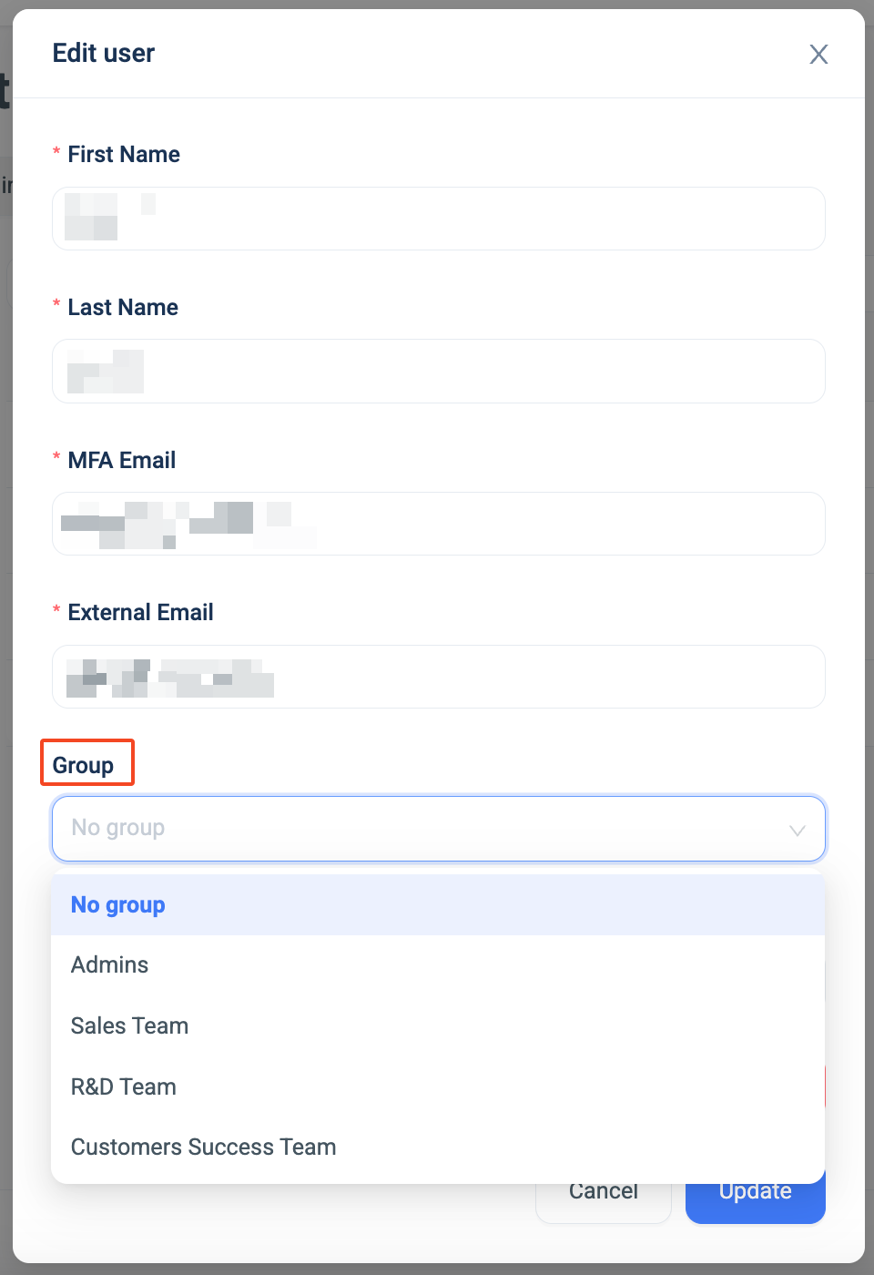
Task: Click into the MFA Email field
Action: click(439, 524)
